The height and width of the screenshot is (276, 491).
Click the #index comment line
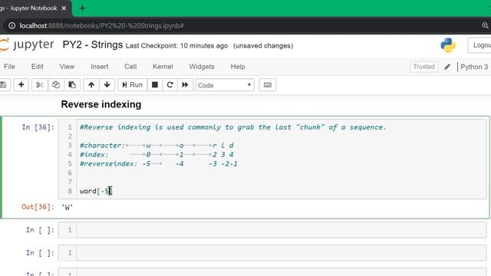[157, 154]
